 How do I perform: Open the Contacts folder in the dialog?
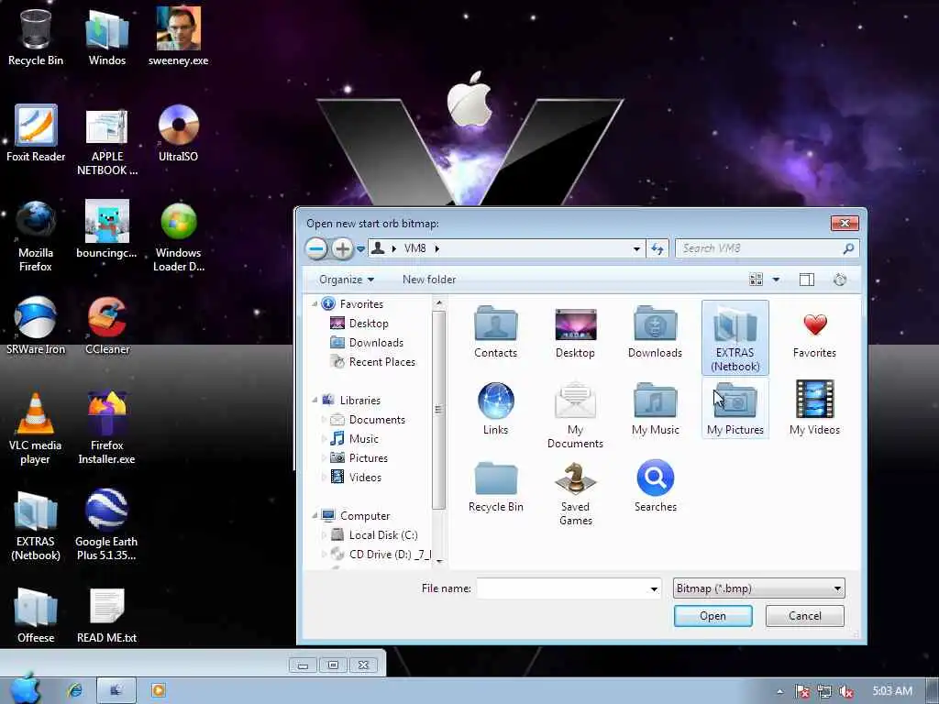tap(495, 333)
